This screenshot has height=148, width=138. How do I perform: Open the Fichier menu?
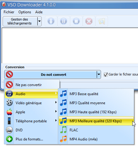click(9, 12)
